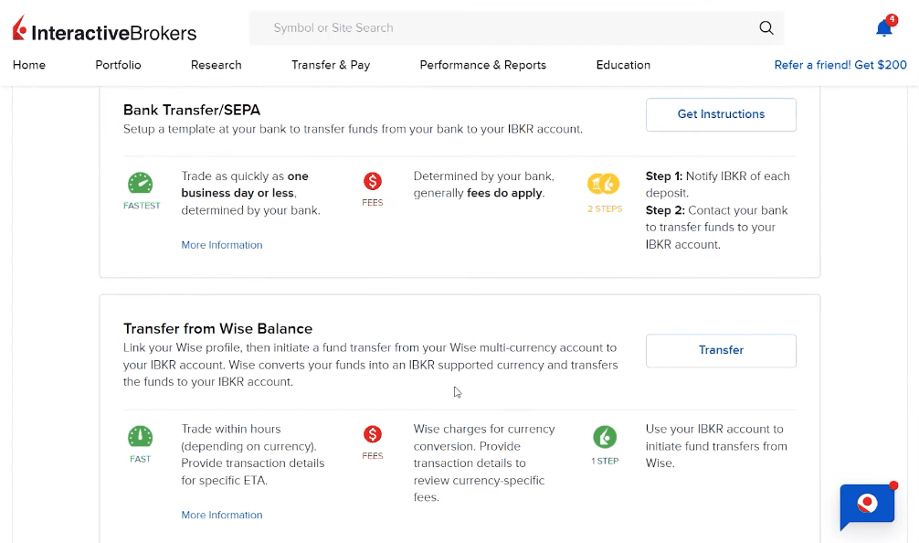Open the Performance & Reports menu
This screenshot has height=543, width=919.
pos(482,65)
